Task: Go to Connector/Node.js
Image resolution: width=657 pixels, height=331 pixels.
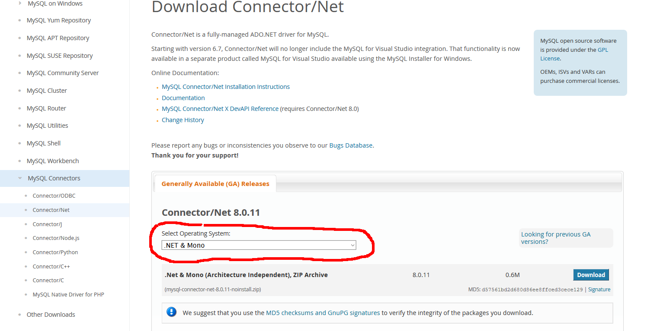Action: tap(56, 238)
